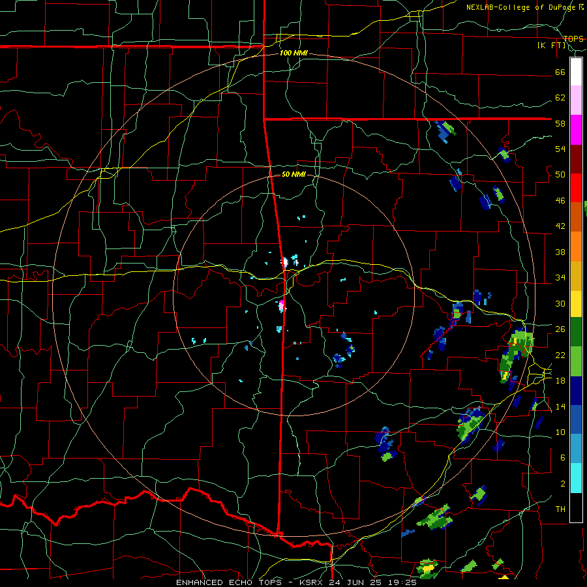Screen dimensions: 587x587
Task: Pick the dark orange legend band
Action: tap(576, 217)
